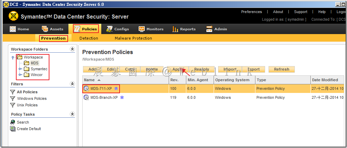Viewport: 347px width, 148px height.
Task: Collapse the Filters panel
Action: pyautogui.click(x=72, y=84)
